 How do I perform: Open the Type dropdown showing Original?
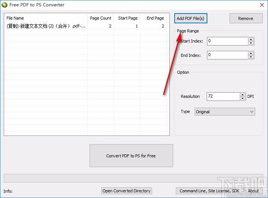pyautogui.click(x=225, y=112)
